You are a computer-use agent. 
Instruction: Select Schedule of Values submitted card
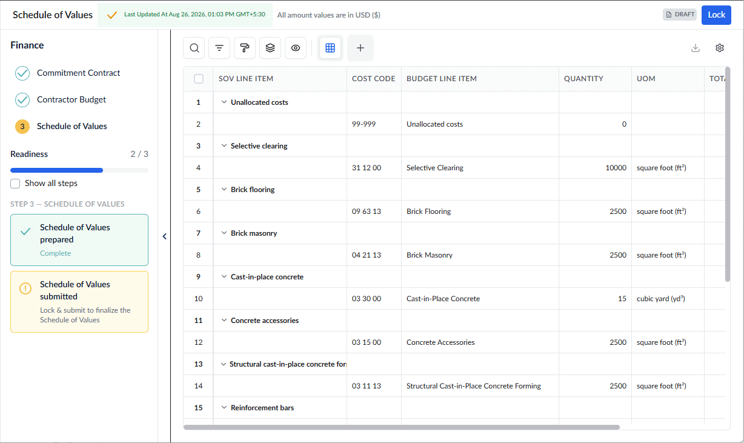click(79, 302)
